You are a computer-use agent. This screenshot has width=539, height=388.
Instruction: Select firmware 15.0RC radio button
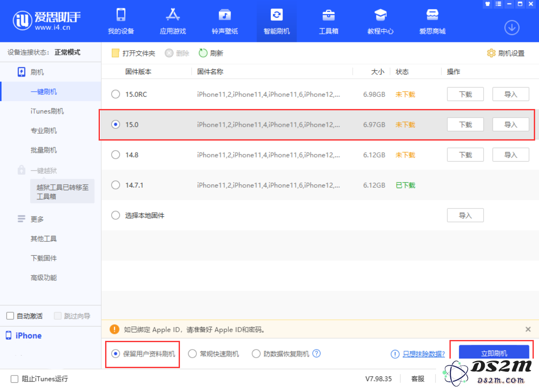click(115, 94)
